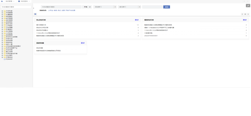Screen dimensions: 251x116
Task: Click the blue 查询 button
Action: click(166, 7)
